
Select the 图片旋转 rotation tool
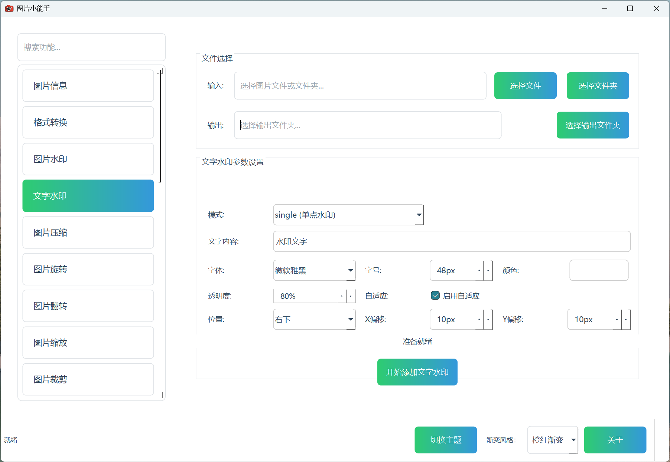88,269
